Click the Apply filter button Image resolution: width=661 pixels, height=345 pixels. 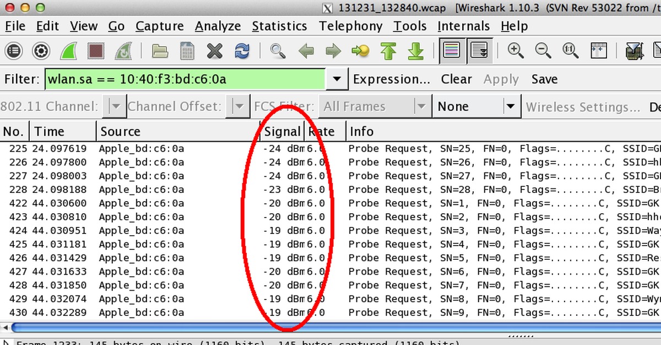(x=501, y=79)
